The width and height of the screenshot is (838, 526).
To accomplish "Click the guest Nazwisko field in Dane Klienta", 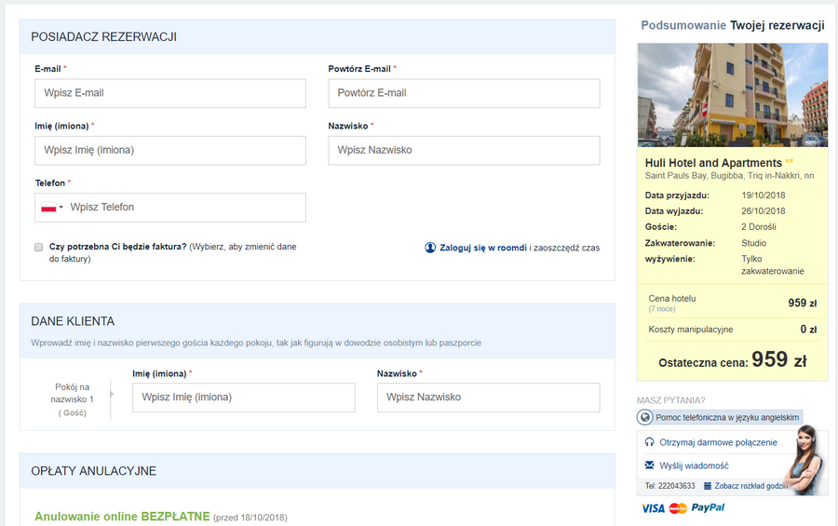I will point(489,398).
